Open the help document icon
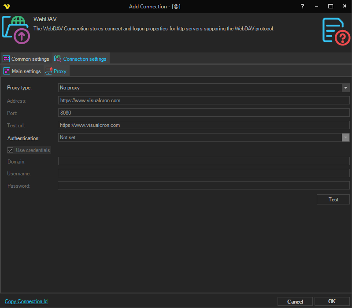352x308 pixels. pos(336,30)
